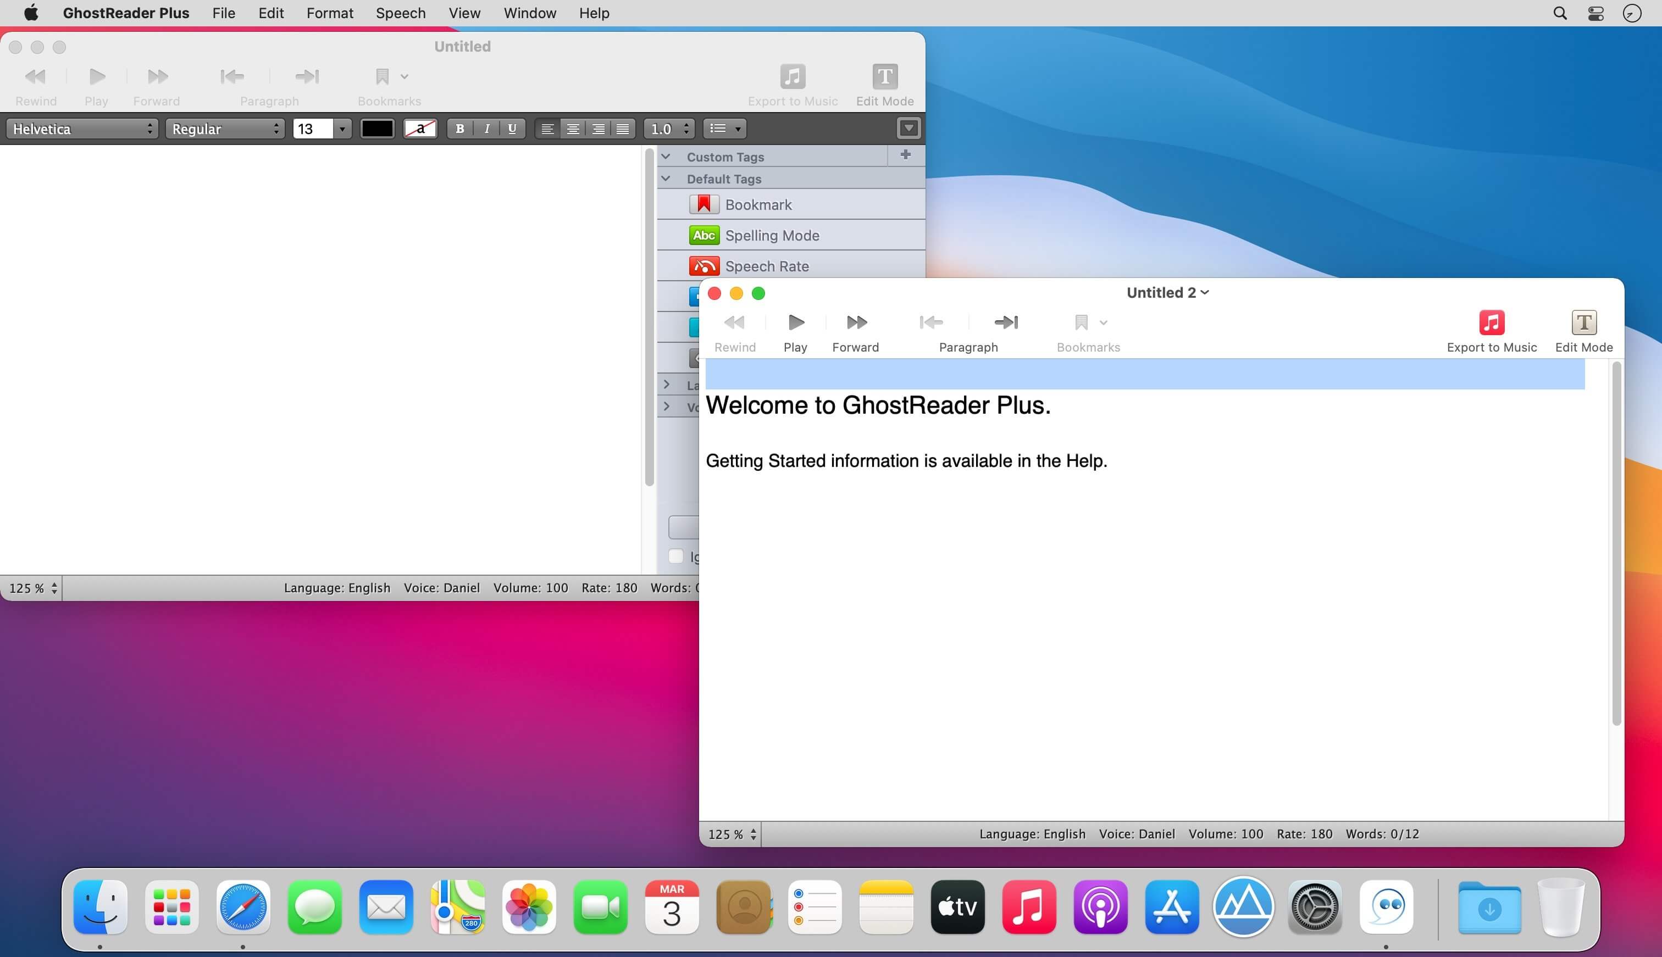Center text using the format bar
1662x957 pixels.
coord(573,129)
